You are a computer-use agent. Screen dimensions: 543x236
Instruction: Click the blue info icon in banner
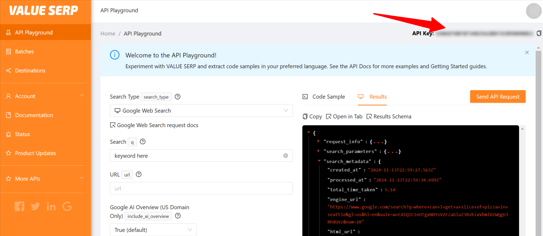click(x=115, y=55)
